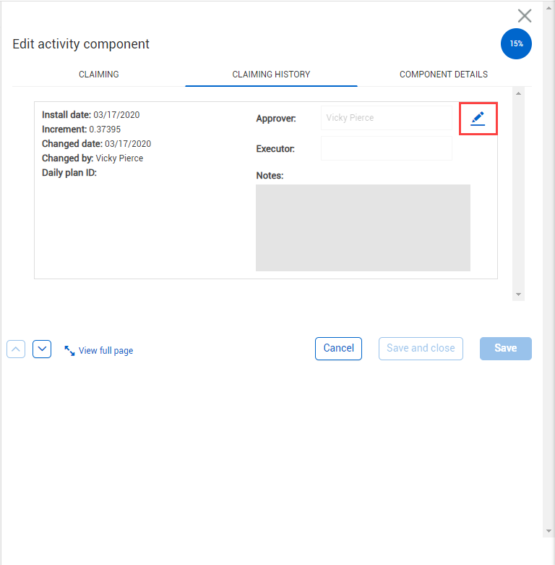555x565 pixels.
Task: Select the CLAIMING HISTORY tab
Action: 271,75
